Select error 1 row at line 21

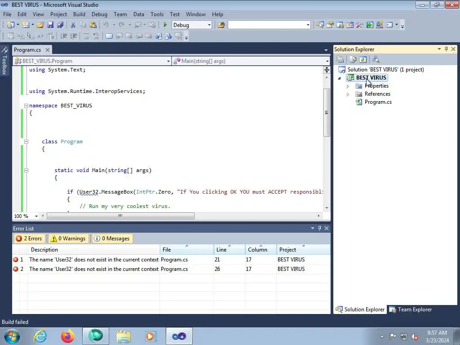pos(171,260)
